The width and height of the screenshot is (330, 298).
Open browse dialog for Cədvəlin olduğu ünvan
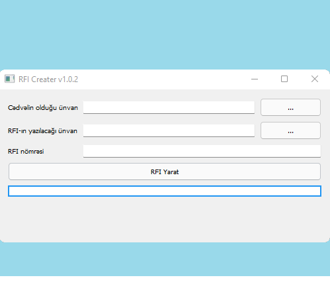tap(290, 107)
